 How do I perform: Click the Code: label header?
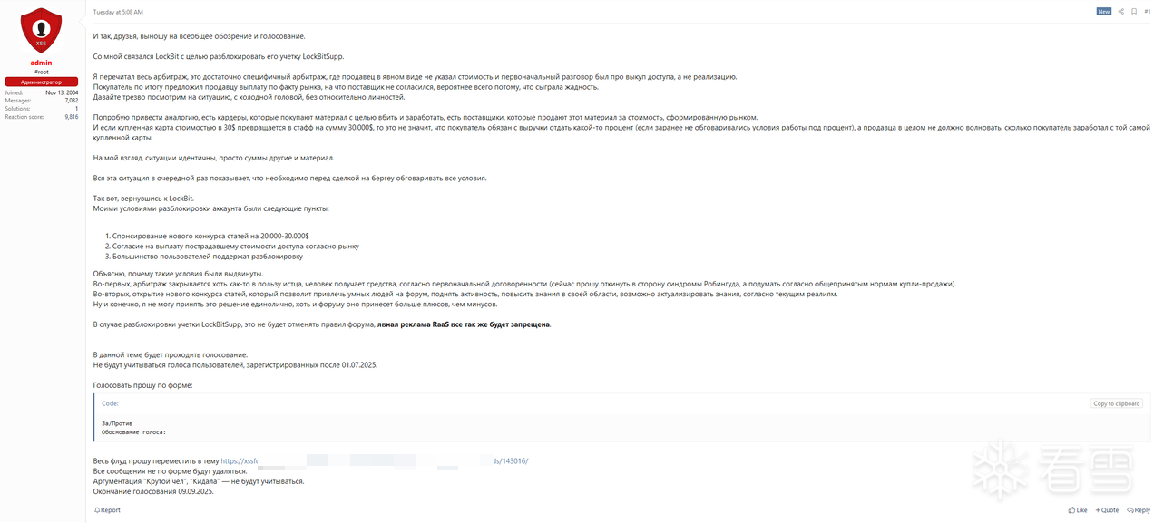coord(110,403)
